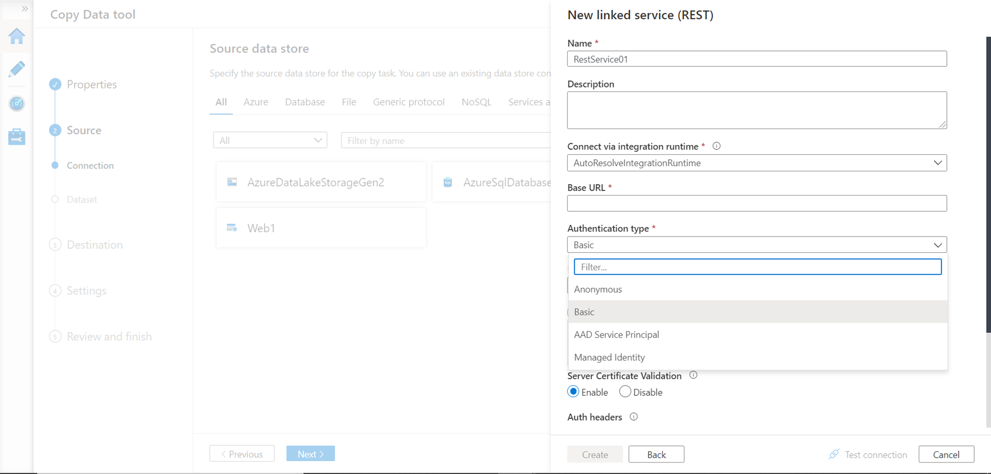Open the All category filter dropdown

tap(270, 141)
